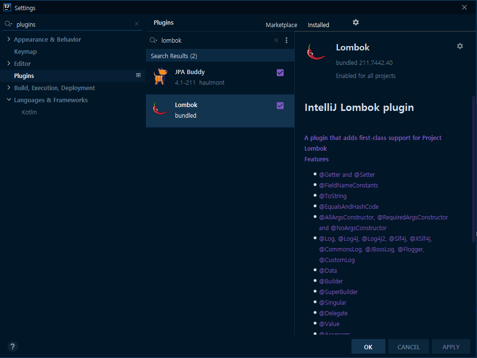477x358 pixels.
Task: Open plugin search options three-dot menu
Action: click(x=286, y=40)
